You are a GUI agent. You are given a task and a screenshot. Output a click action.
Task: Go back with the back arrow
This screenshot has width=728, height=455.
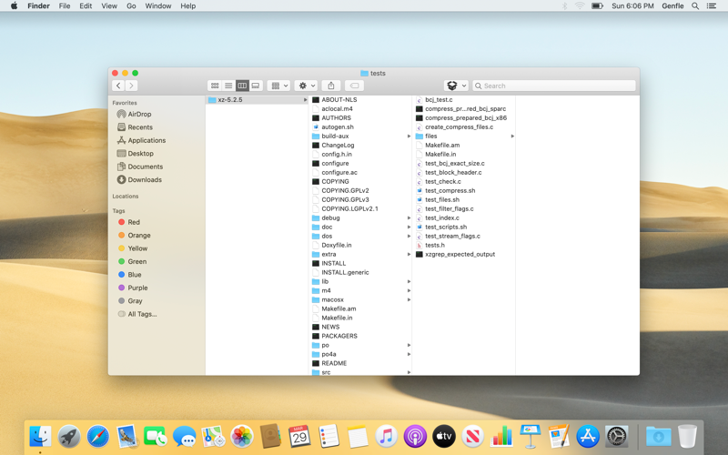pos(118,86)
